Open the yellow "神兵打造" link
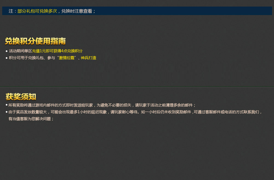The width and height of the screenshot is (274, 180). coord(89,58)
